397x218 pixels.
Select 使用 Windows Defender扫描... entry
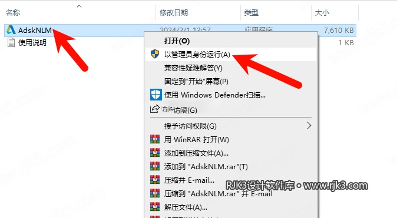tap(231, 95)
